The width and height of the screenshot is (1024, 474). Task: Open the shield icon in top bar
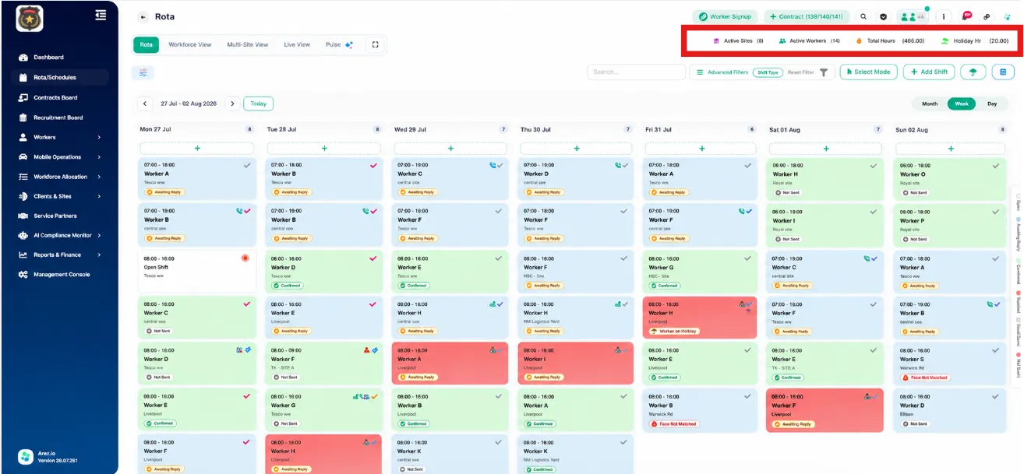884,16
